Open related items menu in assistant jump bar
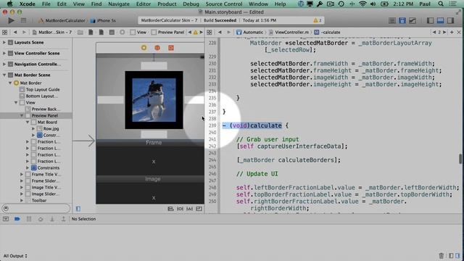 tap(210, 32)
